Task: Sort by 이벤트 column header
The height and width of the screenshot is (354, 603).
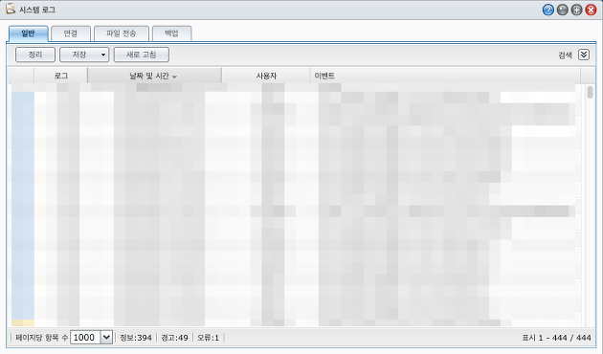Action: [445, 76]
